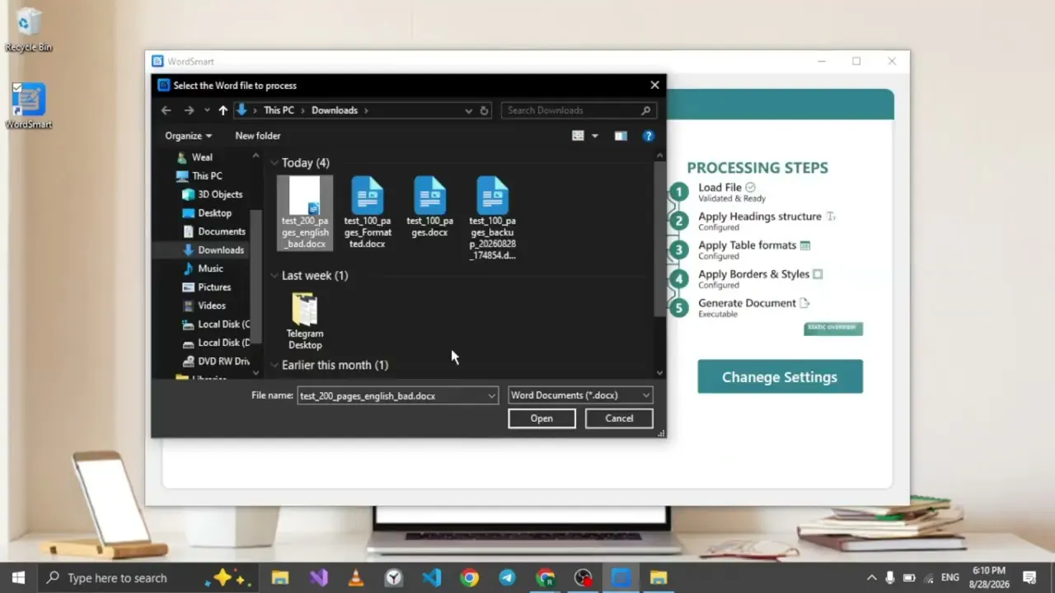Screen dimensions: 1055x593
Task: Open the Telegram Desktop folder
Action: tap(305, 321)
